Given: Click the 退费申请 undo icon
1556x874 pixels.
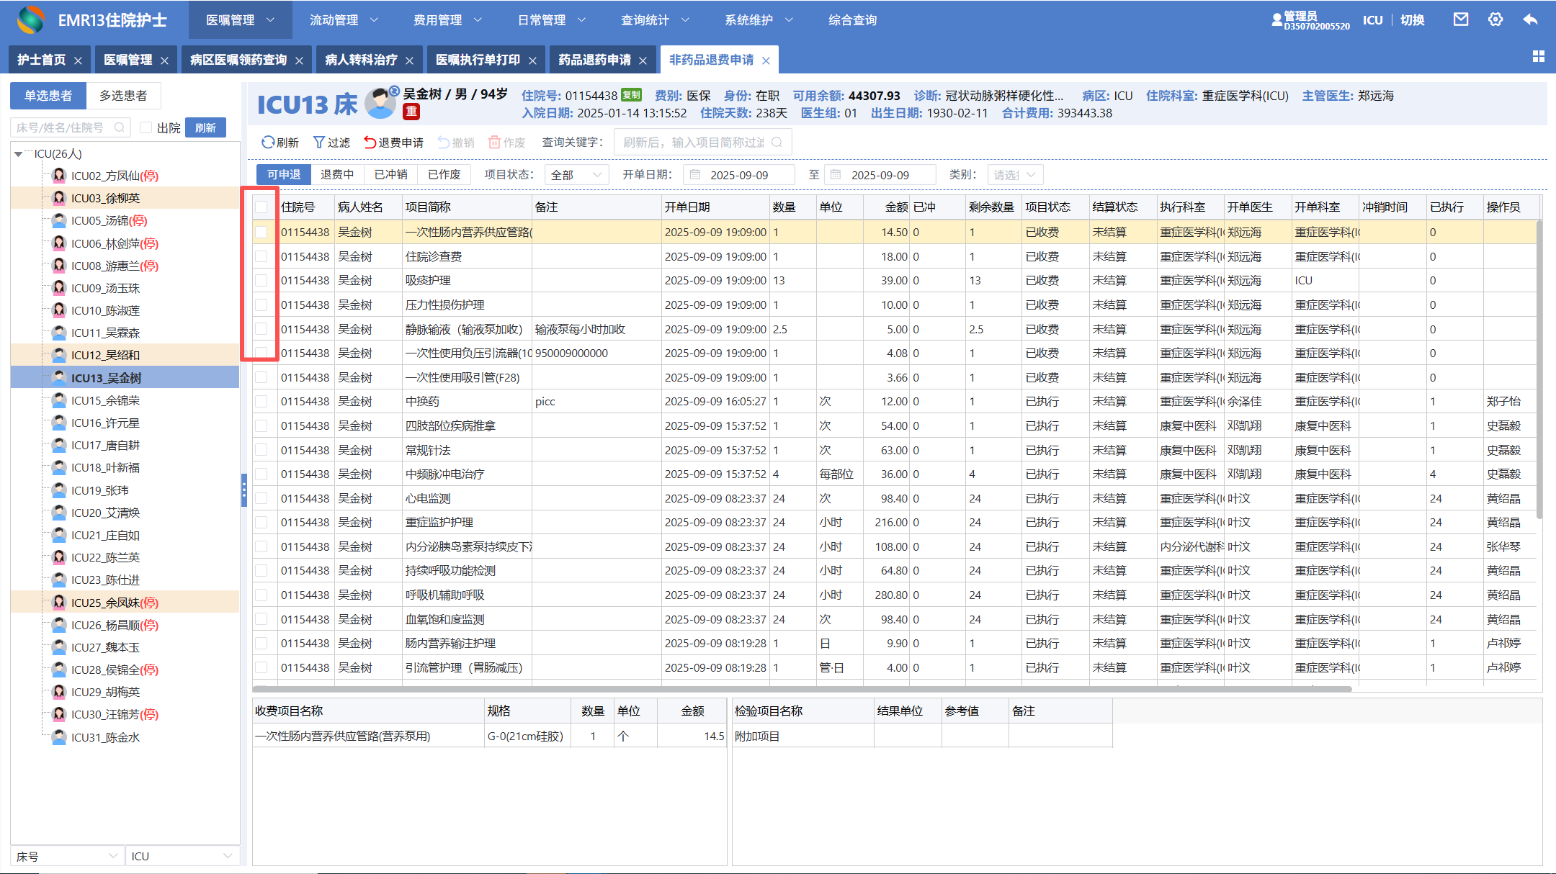Looking at the screenshot, I should 370,143.
